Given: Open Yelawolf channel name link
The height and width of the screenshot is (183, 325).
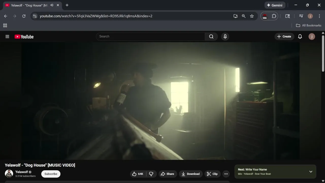Looking at the screenshot, I should tap(22, 172).
